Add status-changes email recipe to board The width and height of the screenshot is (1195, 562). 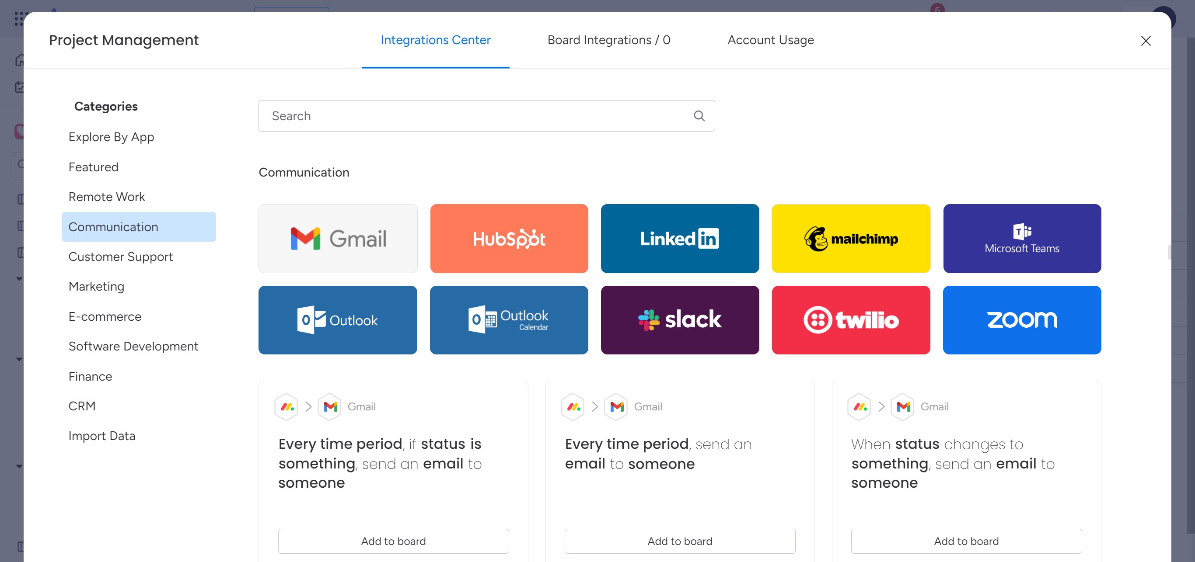[966, 541]
